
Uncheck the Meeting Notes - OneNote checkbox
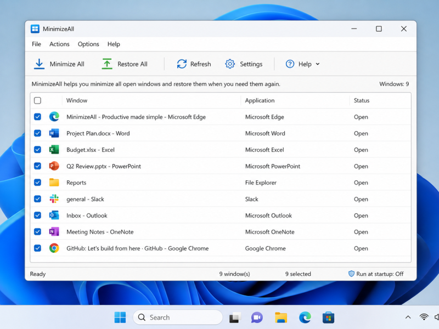point(37,231)
